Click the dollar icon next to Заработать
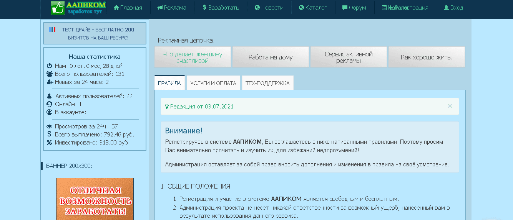This screenshot has width=513, height=220. point(204,8)
